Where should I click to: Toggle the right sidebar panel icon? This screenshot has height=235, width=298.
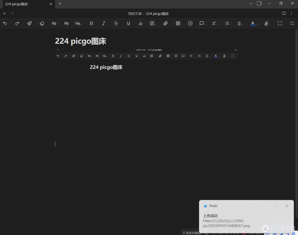point(259,3)
